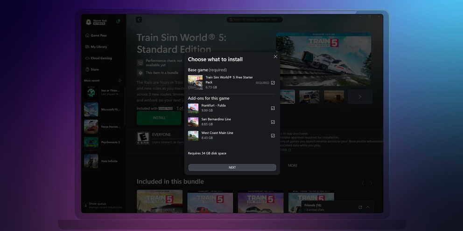Open the Free Starter Pack bundle card
The width and height of the screenshot is (463, 231).
pyautogui.click(x=160, y=201)
